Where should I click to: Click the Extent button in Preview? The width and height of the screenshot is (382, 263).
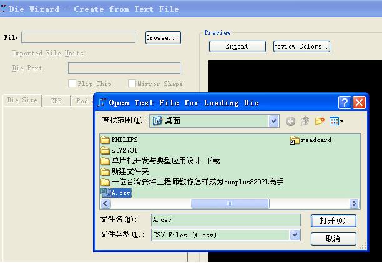[237, 46]
